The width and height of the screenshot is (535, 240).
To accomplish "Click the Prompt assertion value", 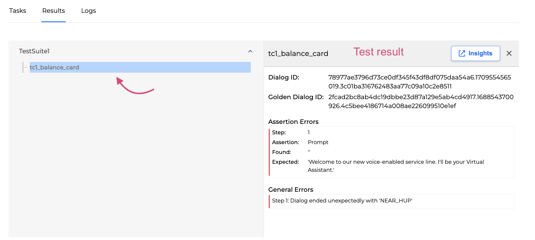I will 318,142.
